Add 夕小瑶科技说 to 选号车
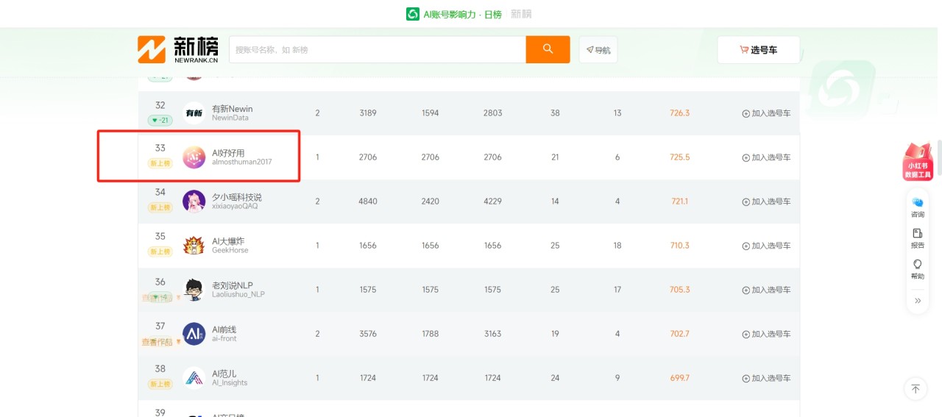The image size is (942, 417). [x=766, y=202]
